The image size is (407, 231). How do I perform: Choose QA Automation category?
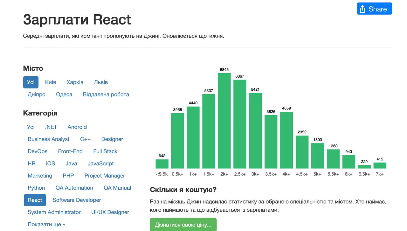pyautogui.click(x=74, y=188)
